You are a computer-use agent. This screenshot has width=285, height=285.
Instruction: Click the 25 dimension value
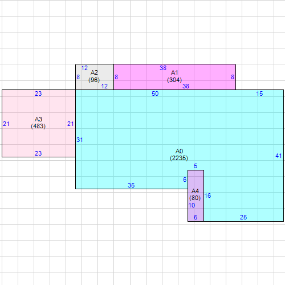point(243,217)
